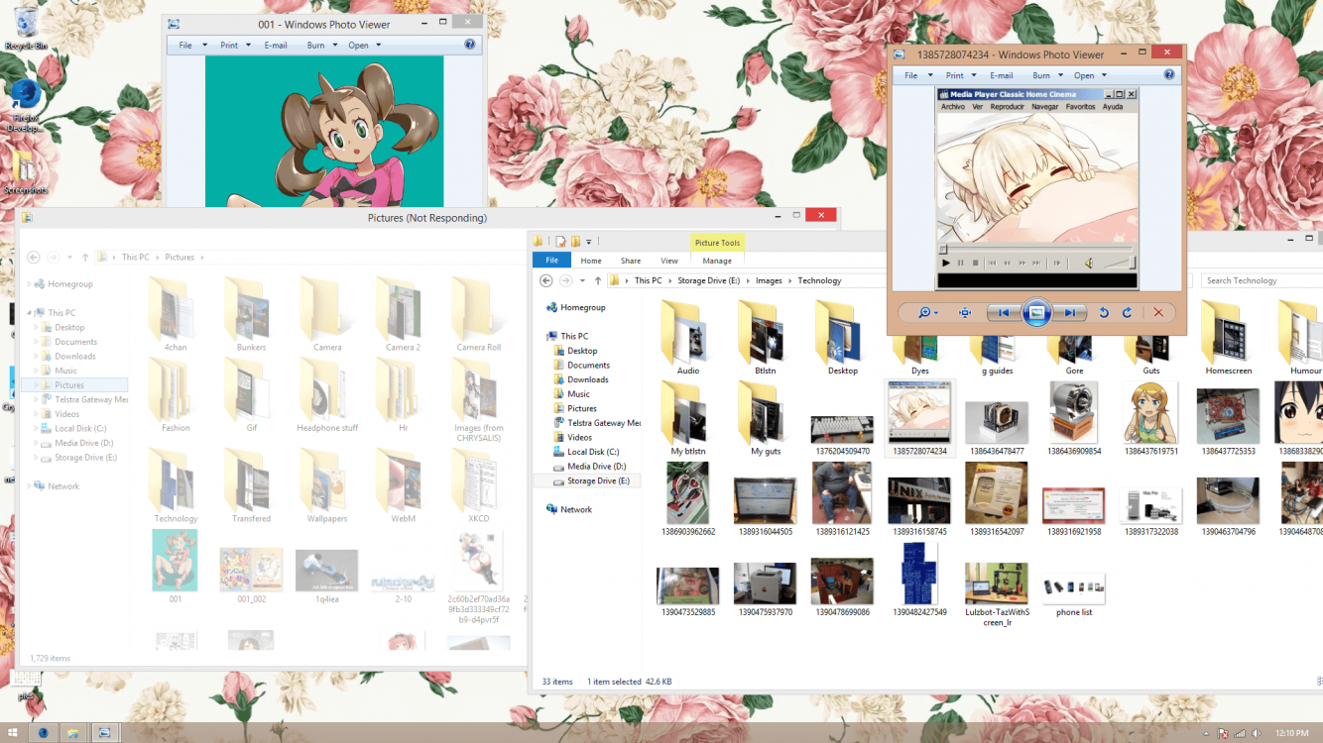
Task: Open Firefox Developer desktop icon
Action: tap(26, 105)
